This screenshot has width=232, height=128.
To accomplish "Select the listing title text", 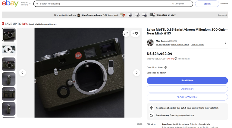I will tap(187, 31).
